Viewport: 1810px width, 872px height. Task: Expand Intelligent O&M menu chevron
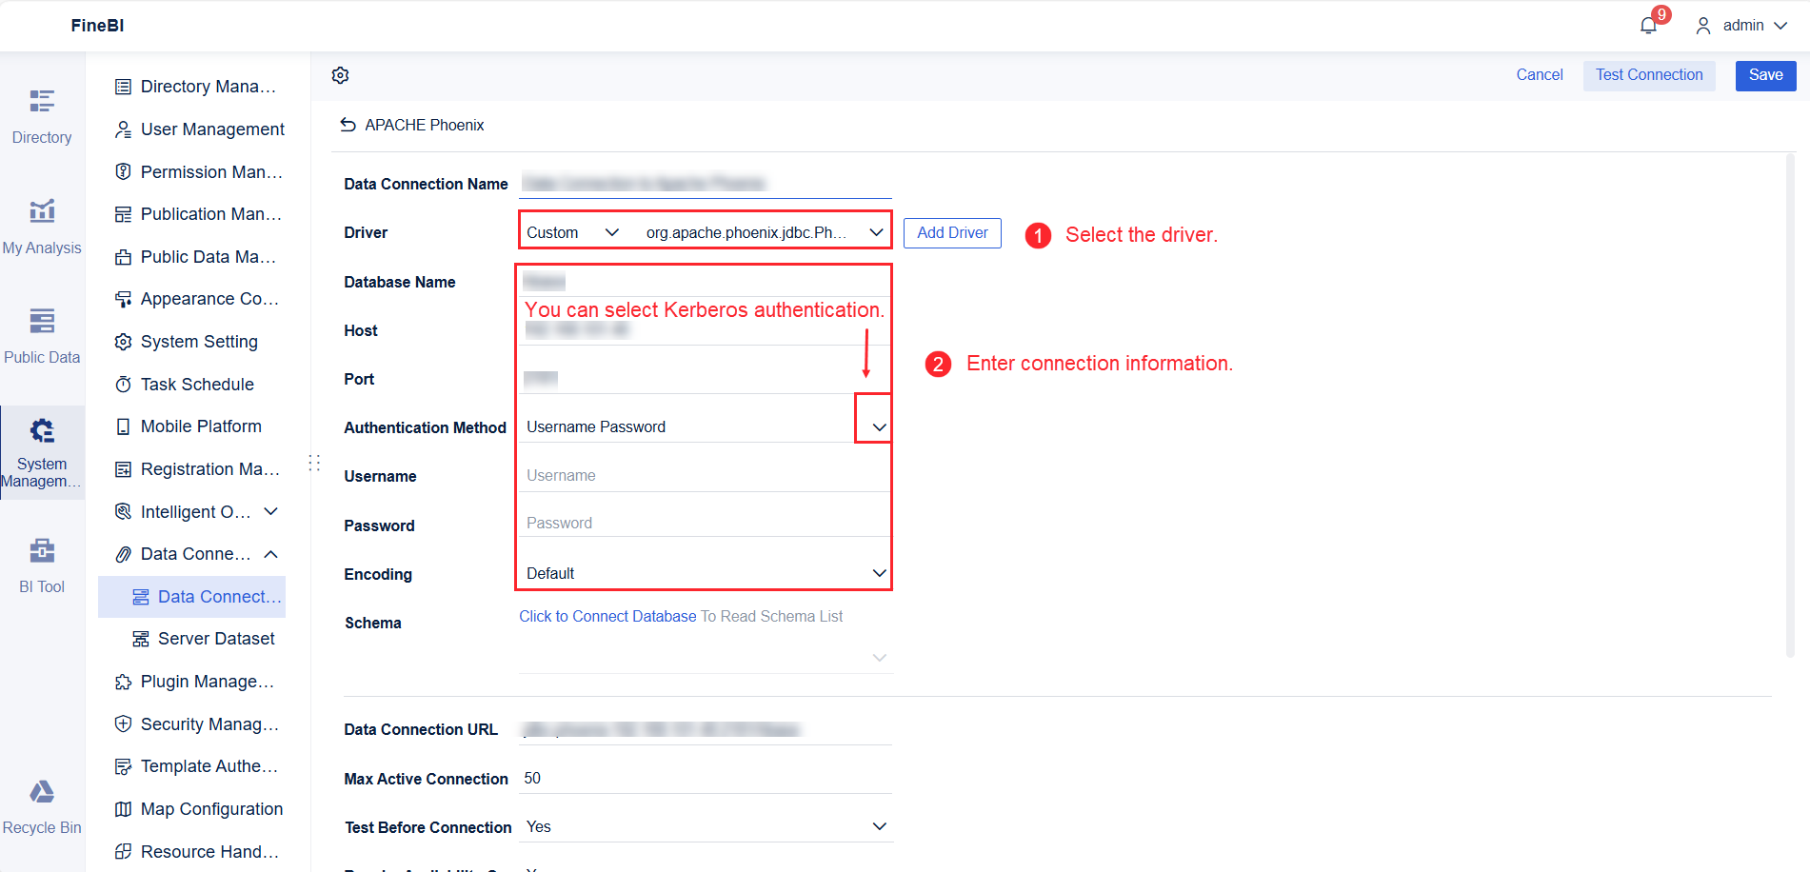click(x=271, y=511)
